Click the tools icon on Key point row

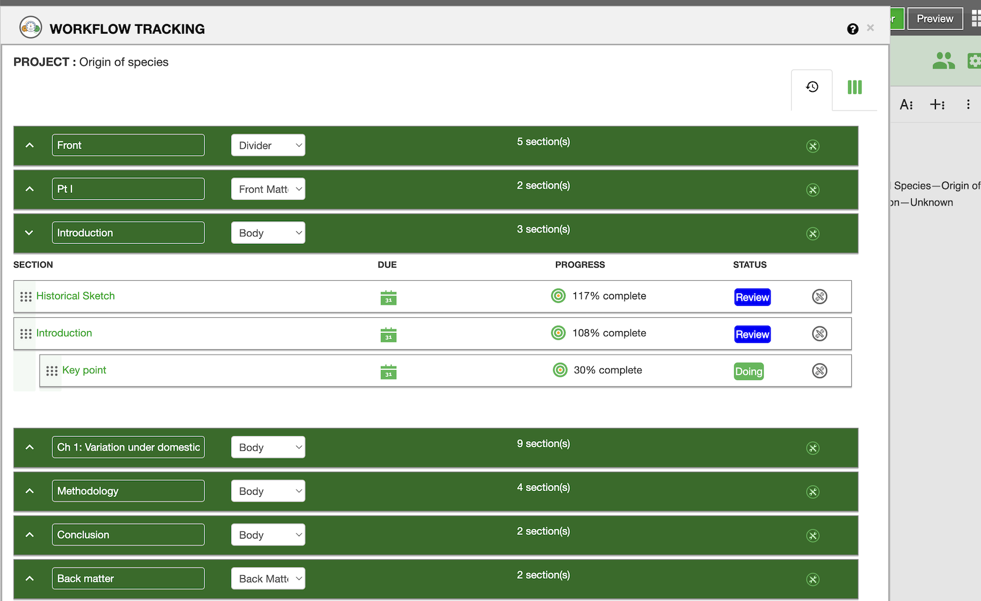coord(819,371)
